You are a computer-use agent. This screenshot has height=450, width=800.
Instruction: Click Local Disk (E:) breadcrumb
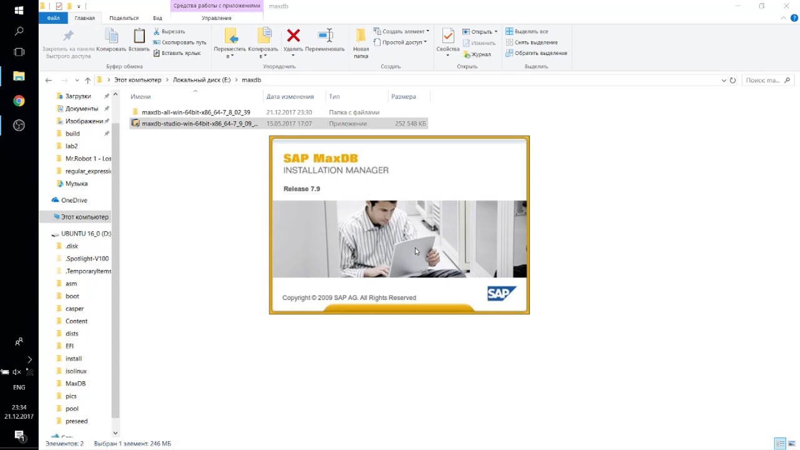point(201,80)
